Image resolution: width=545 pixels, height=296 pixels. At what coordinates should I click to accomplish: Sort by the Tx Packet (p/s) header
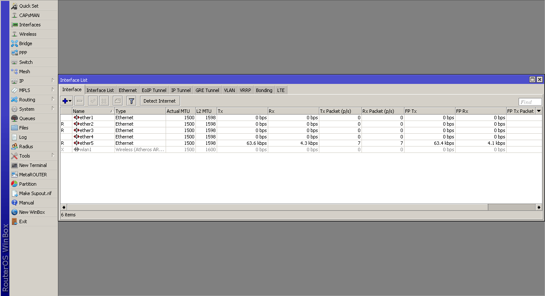click(340, 111)
